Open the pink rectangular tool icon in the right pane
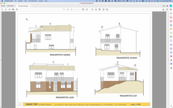 pyautogui.click(x=171, y=56)
